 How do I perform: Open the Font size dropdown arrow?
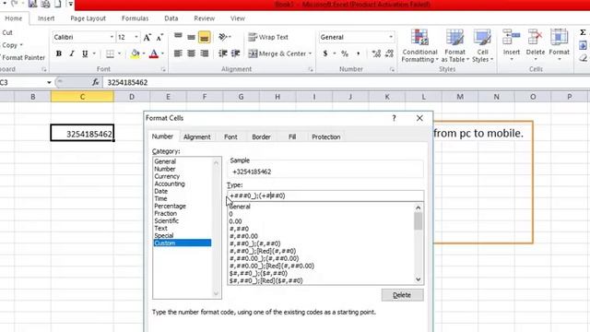[x=136, y=37]
